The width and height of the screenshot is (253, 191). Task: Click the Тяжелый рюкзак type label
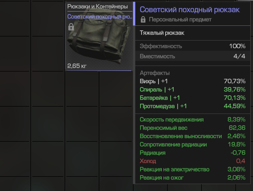click(x=162, y=33)
